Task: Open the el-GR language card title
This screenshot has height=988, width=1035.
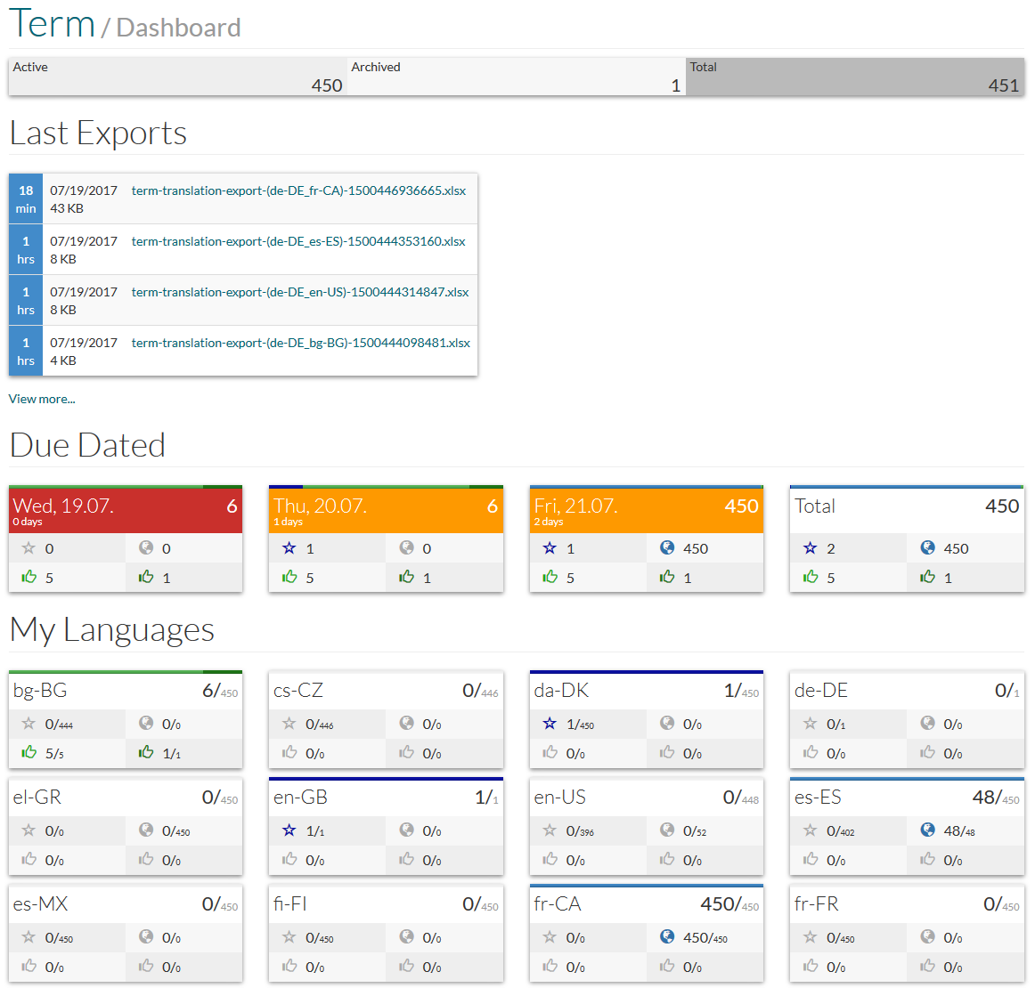Action: (x=37, y=798)
